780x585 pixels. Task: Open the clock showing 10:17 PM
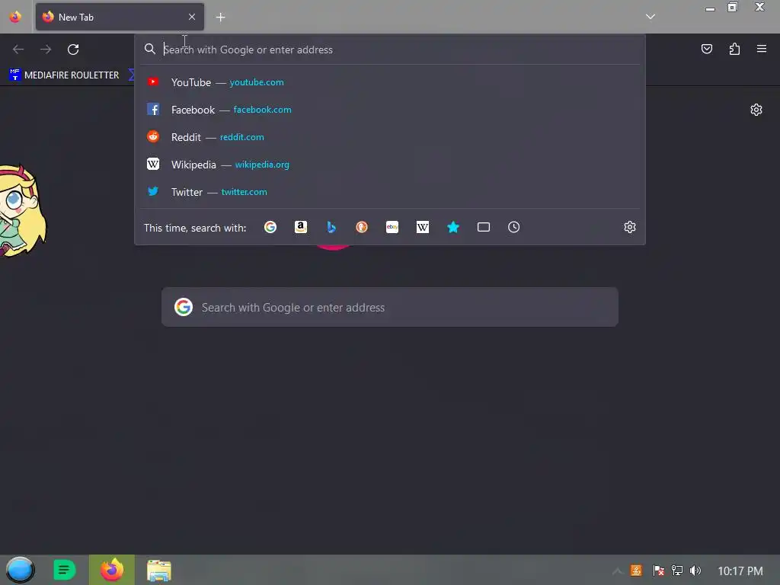click(x=740, y=571)
